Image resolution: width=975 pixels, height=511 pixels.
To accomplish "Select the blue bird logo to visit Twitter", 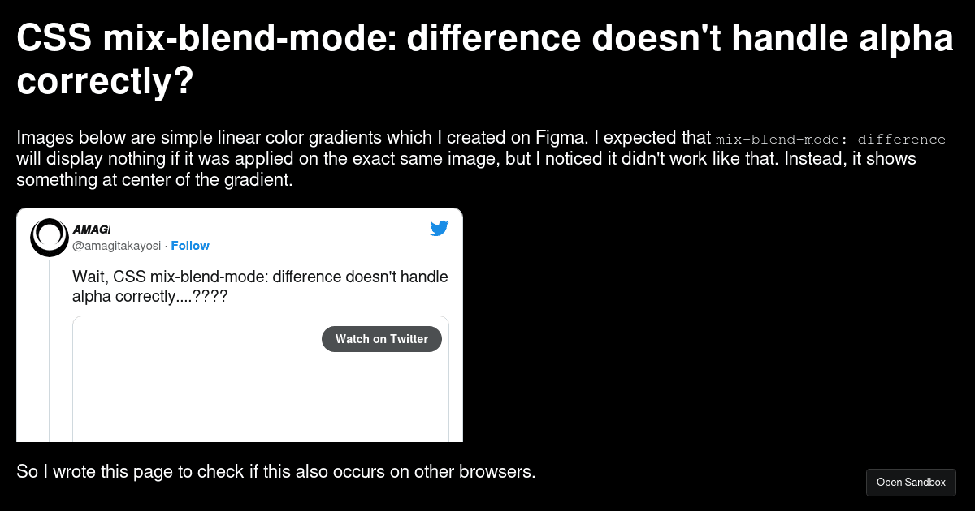I will 439,229.
